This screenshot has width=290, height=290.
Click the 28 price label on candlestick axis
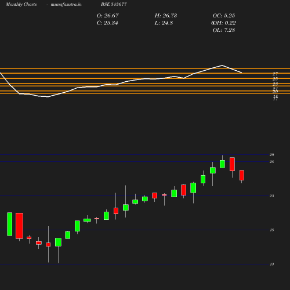tap(272, 162)
